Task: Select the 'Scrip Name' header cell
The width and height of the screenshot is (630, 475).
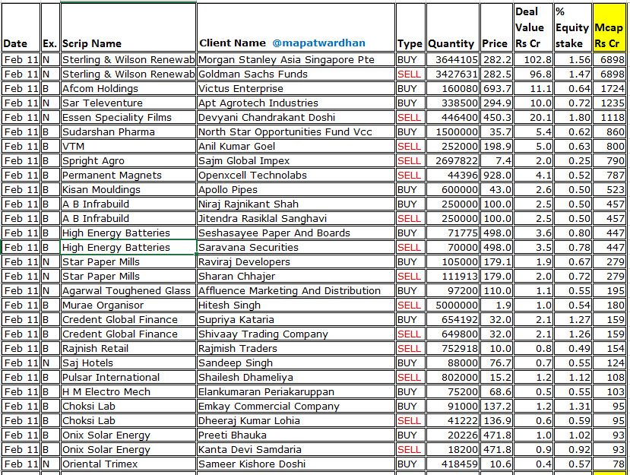Action: pyautogui.click(x=128, y=27)
